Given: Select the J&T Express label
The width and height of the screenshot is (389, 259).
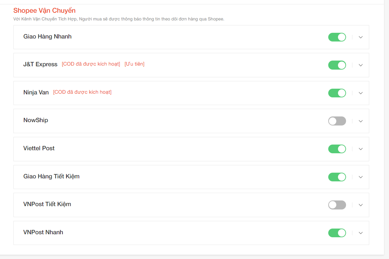Looking at the screenshot, I should 40,64.
